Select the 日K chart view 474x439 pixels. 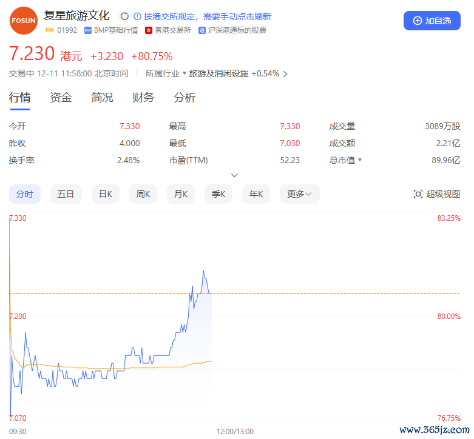(x=106, y=194)
